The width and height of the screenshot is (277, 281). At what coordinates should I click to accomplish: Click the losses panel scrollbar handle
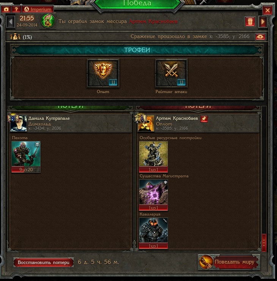[x=264, y=242]
